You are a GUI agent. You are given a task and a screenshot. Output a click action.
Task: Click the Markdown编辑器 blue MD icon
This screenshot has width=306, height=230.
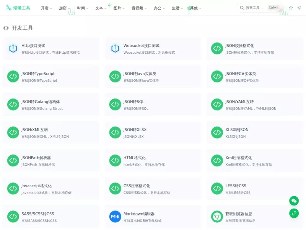click(x=115, y=217)
